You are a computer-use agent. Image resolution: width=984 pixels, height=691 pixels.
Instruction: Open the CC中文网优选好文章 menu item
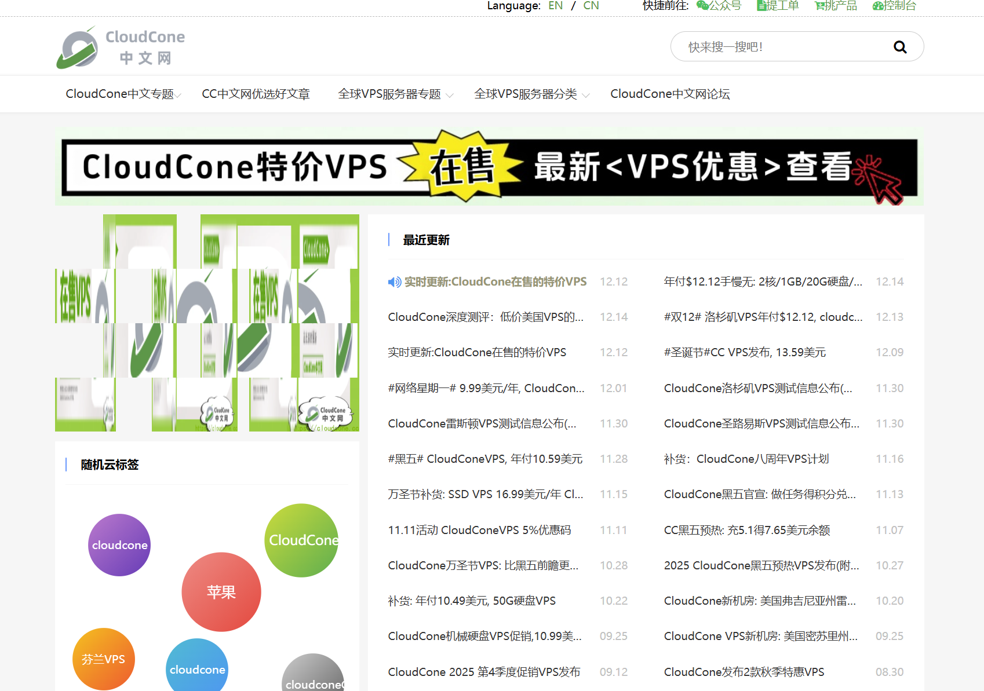point(256,94)
